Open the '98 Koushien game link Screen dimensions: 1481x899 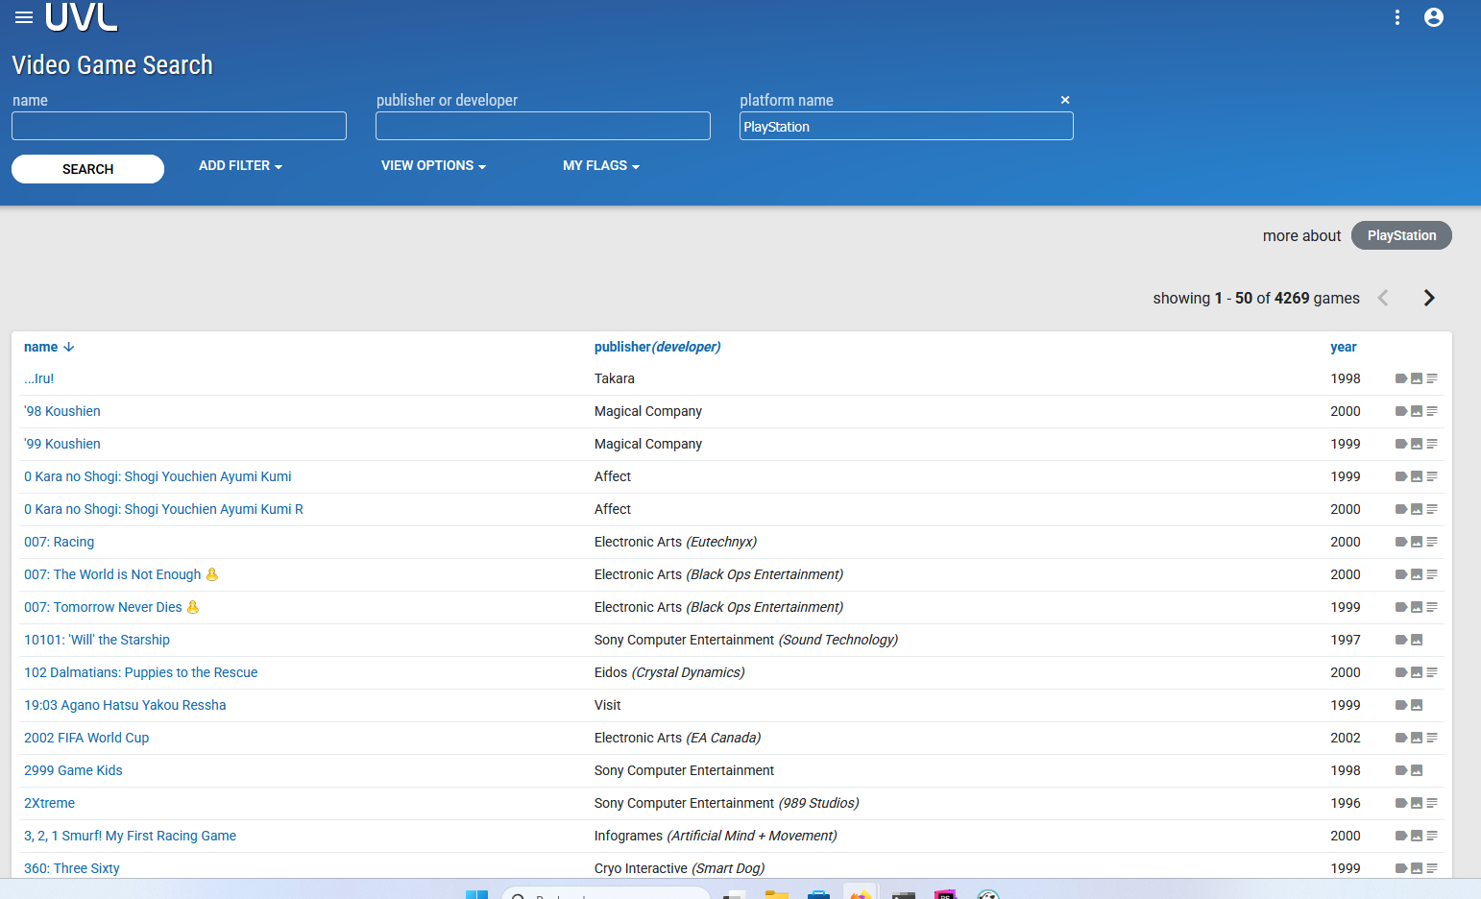[x=62, y=411]
